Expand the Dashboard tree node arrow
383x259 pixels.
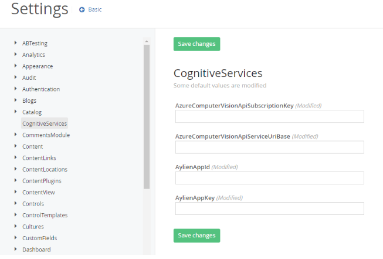(16, 249)
